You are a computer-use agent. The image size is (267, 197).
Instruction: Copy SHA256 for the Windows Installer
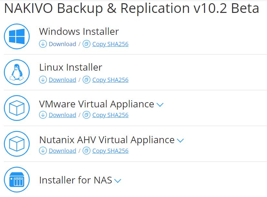110,44
